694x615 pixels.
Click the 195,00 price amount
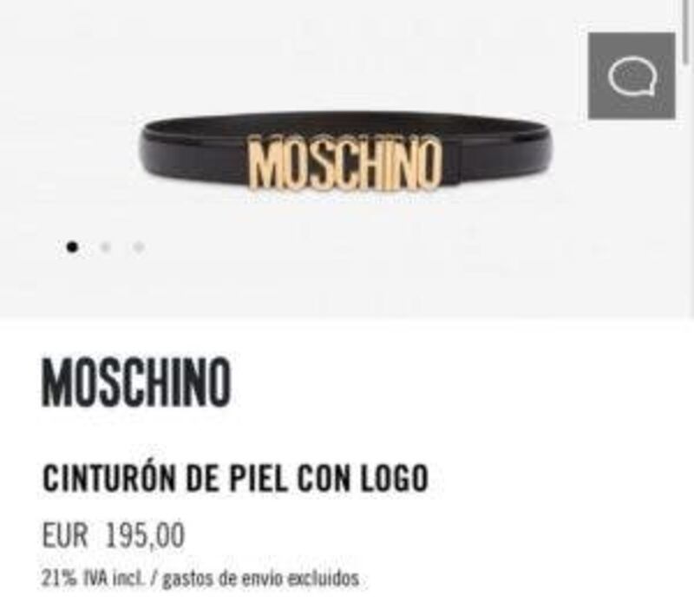coord(144,535)
